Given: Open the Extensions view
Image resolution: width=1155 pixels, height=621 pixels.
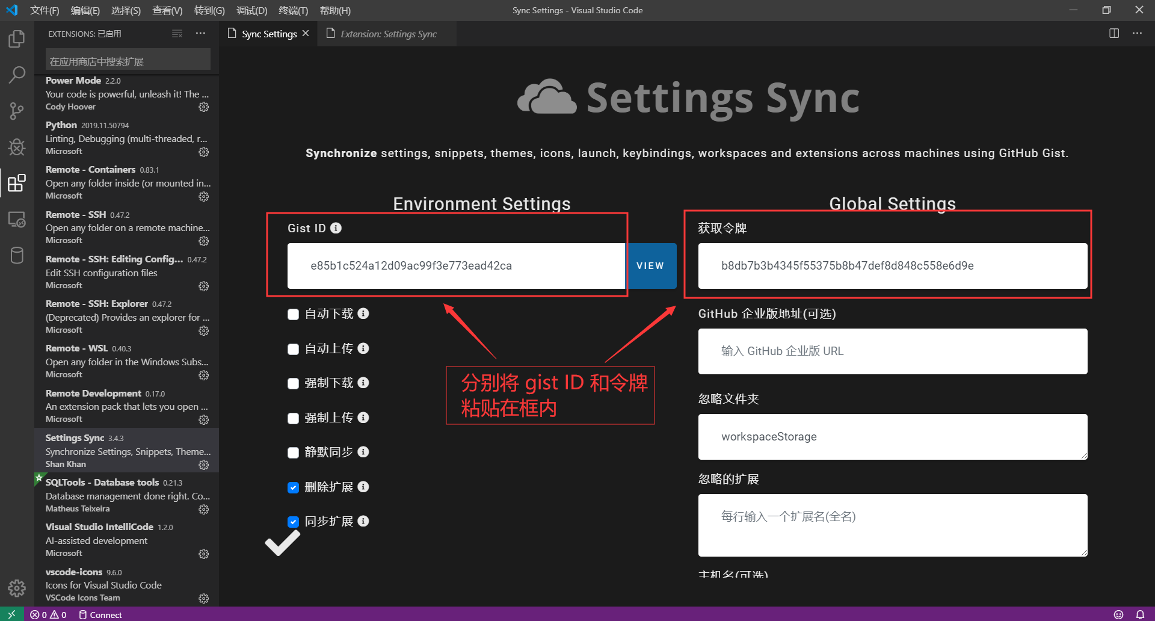Looking at the screenshot, I should click(x=17, y=183).
